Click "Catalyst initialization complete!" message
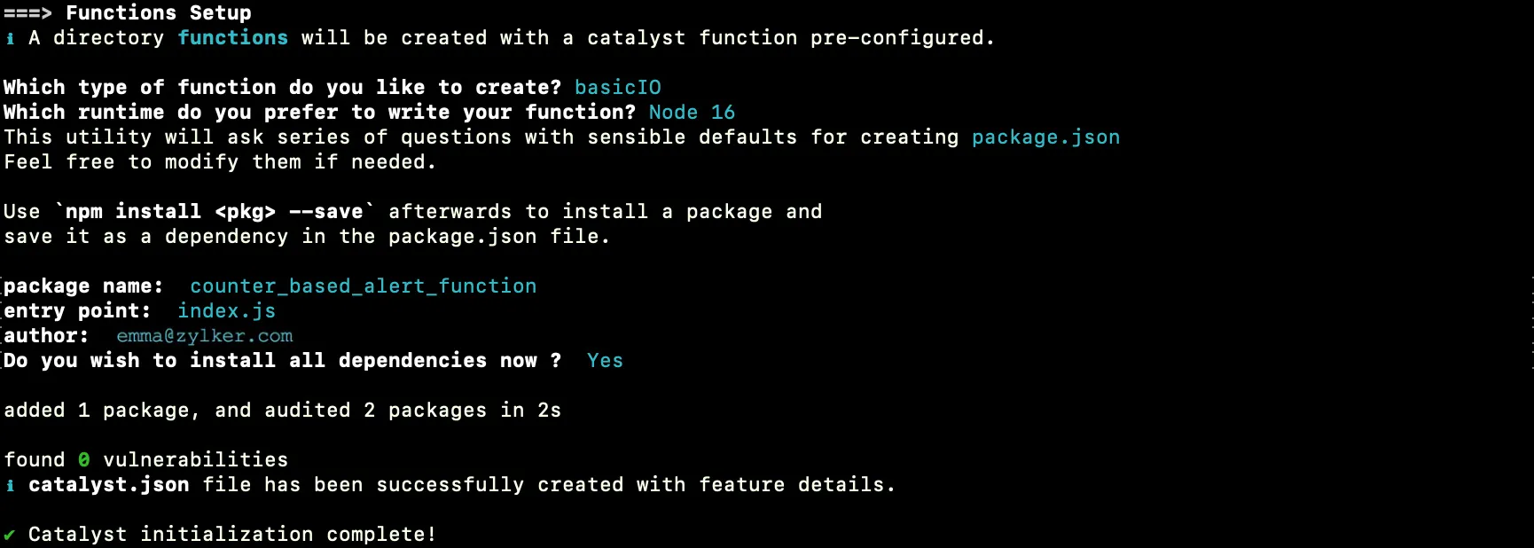1534x548 pixels. click(x=232, y=535)
